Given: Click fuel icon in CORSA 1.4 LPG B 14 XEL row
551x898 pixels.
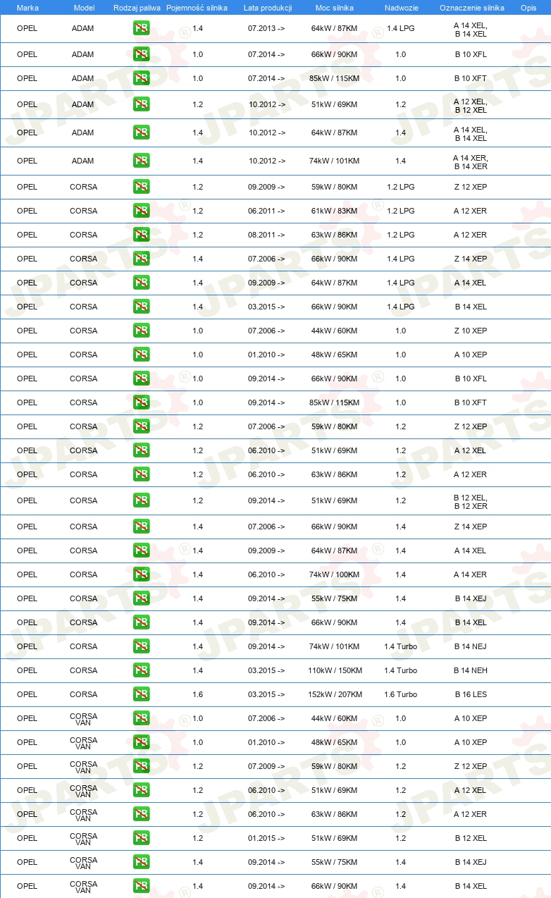Looking at the screenshot, I should tap(141, 307).
